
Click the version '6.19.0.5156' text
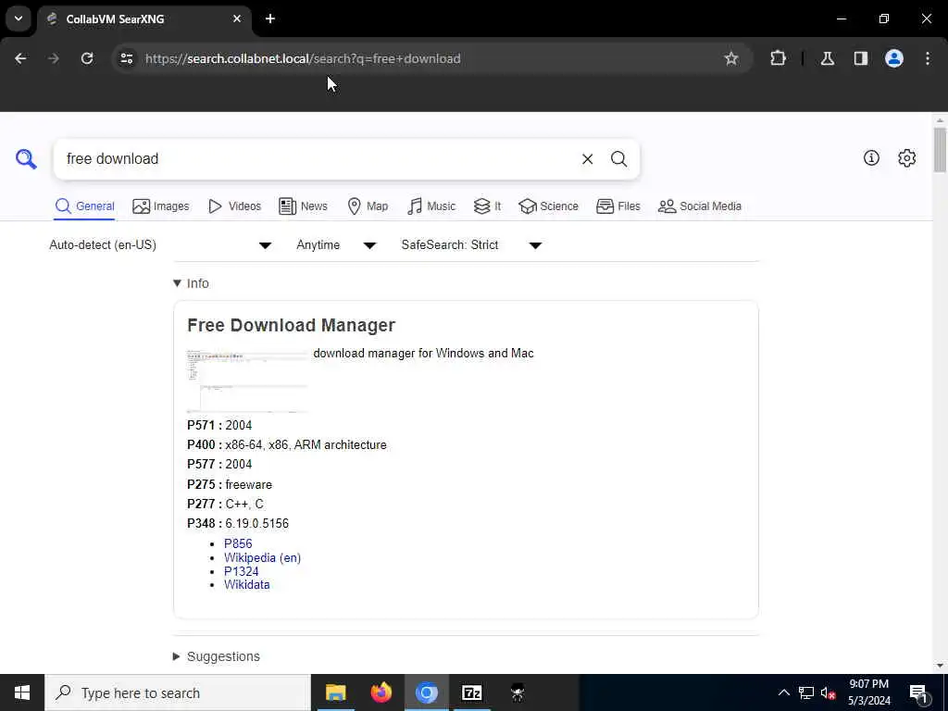[257, 524]
